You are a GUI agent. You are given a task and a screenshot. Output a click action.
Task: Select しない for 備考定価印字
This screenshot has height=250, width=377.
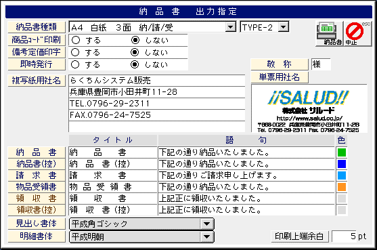pyautogui.click(x=135, y=52)
